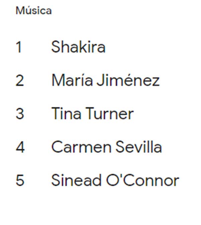Click the surname Jiménez

128,80
